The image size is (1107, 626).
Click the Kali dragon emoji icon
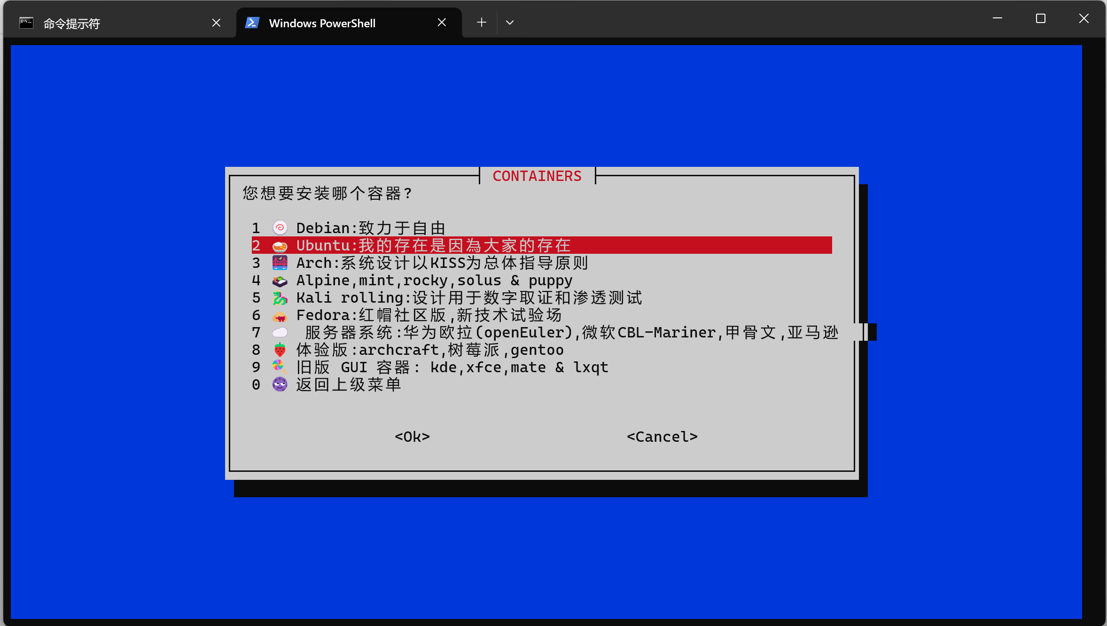pyautogui.click(x=280, y=297)
